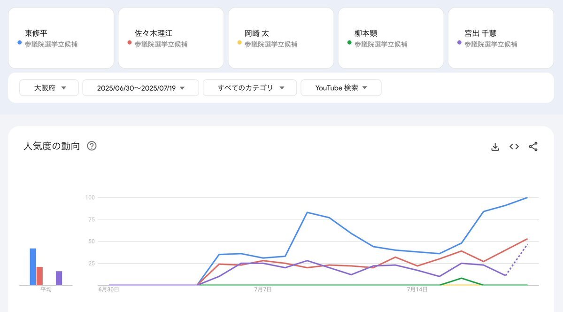Click the purple average bar
The width and height of the screenshot is (563, 312).
[x=59, y=278]
